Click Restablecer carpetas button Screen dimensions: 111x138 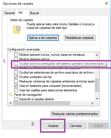pos(80,38)
